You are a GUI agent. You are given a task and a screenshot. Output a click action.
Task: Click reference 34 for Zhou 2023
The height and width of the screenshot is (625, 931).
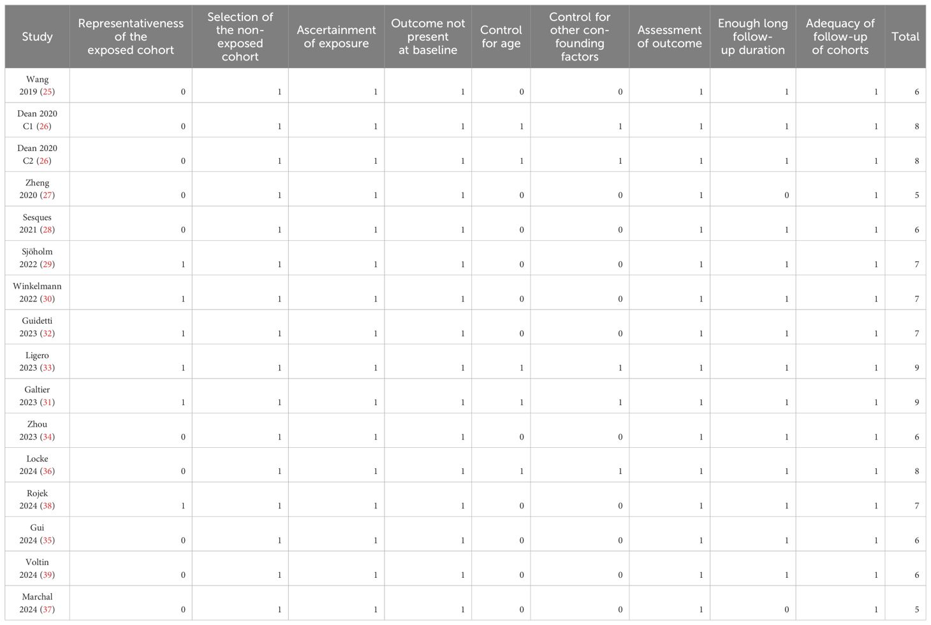click(47, 436)
